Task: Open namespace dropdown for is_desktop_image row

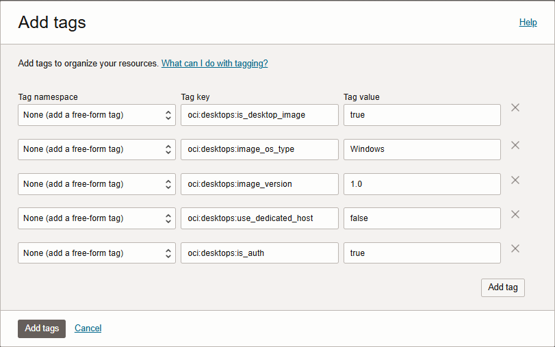Action: pos(96,115)
